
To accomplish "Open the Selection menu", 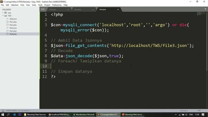I will point(15,5).
